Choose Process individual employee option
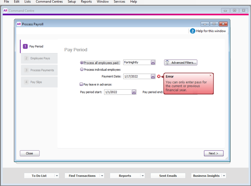 pyautogui.click(x=82, y=70)
